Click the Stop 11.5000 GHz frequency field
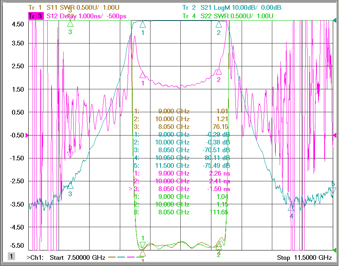 304,257
